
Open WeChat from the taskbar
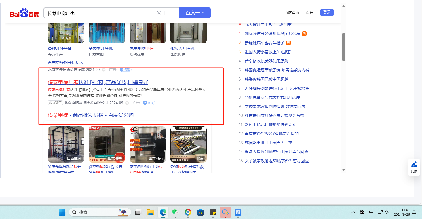(175, 212)
